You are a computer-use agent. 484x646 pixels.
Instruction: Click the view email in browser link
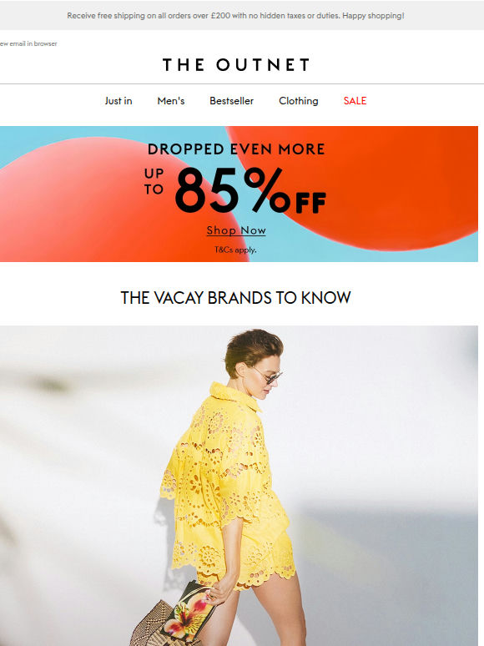click(x=28, y=43)
